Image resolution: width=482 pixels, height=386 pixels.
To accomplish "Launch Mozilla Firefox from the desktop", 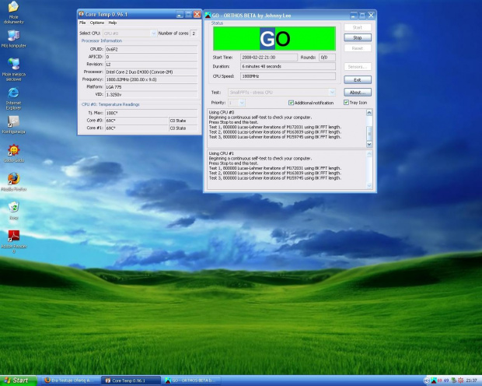I will (x=13, y=182).
